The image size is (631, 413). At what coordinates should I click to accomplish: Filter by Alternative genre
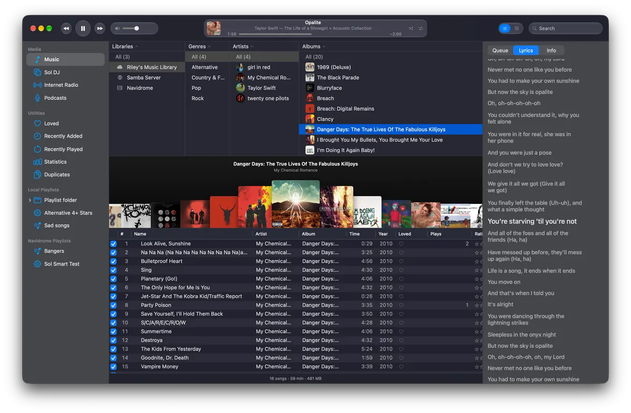[207, 67]
